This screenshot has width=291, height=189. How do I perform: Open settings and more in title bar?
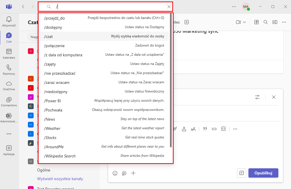234,7
